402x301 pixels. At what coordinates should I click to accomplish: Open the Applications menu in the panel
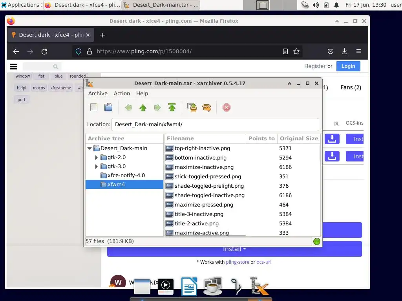(x=22, y=5)
